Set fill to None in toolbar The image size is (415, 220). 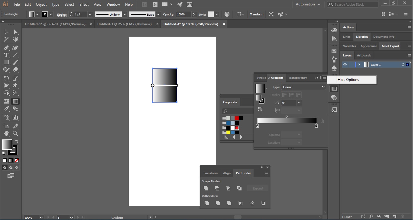pyautogui.click(x=17, y=161)
